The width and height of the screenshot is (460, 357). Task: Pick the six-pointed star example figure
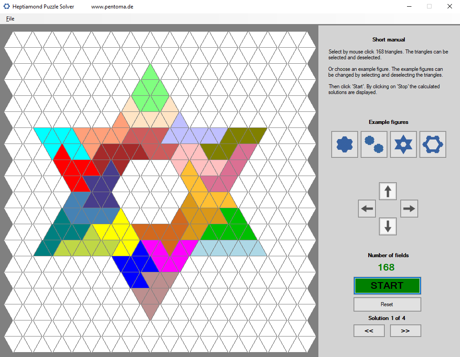[403, 144]
